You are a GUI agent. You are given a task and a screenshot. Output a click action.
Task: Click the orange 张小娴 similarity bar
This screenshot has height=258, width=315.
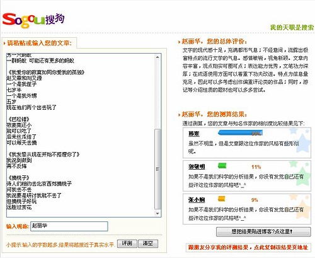tap(222, 199)
